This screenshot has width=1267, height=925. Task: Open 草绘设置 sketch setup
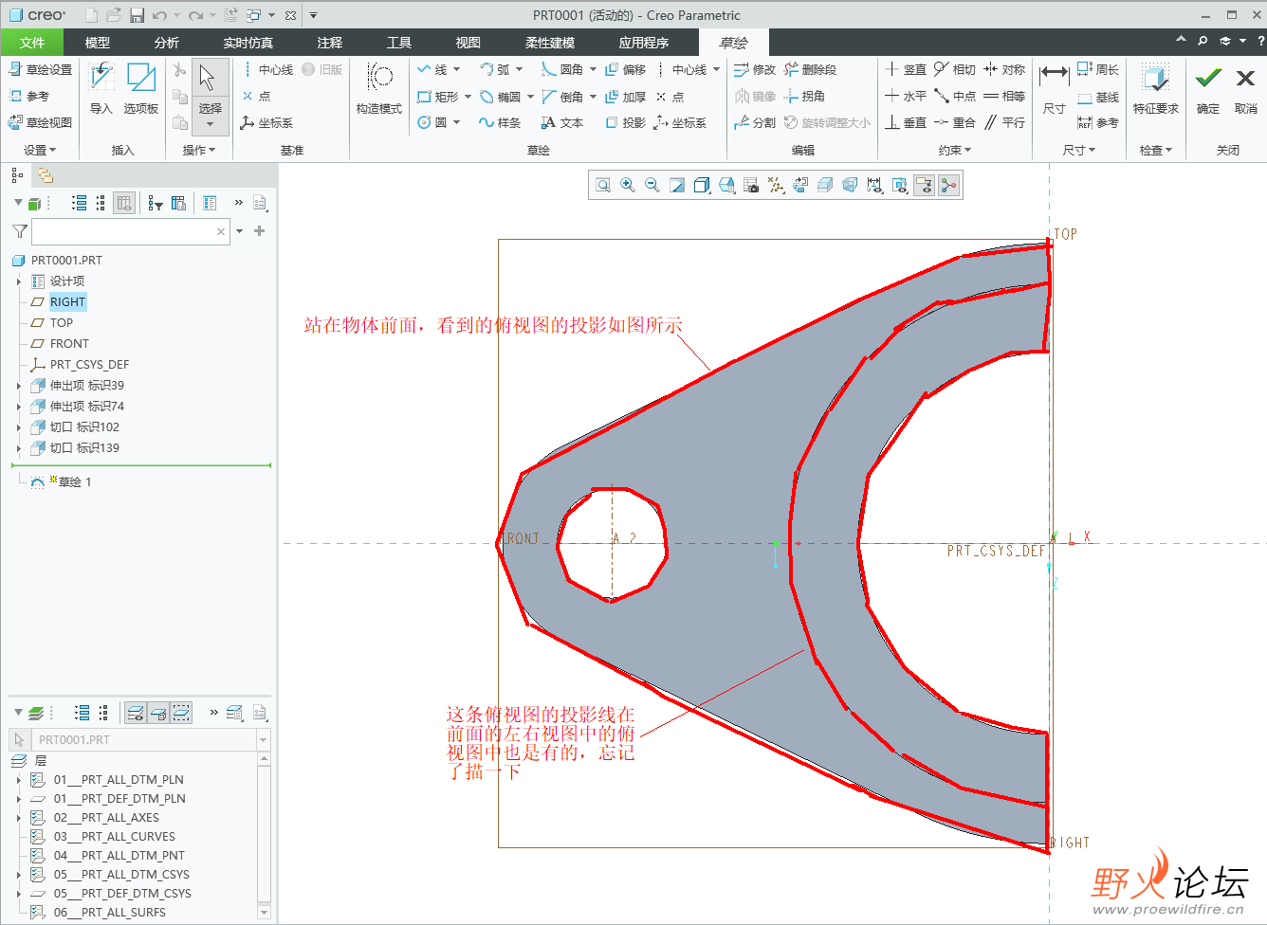tap(41, 69)
